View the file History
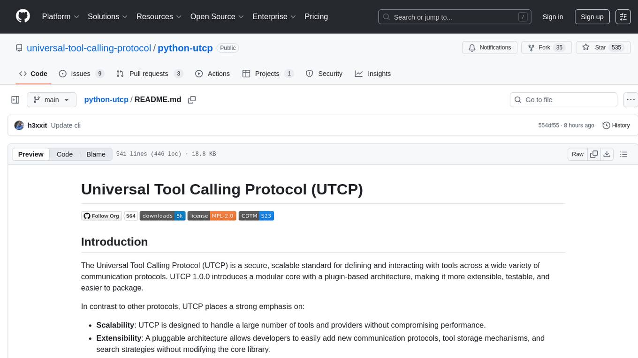The image size is (638, 358). coord(616,125)
